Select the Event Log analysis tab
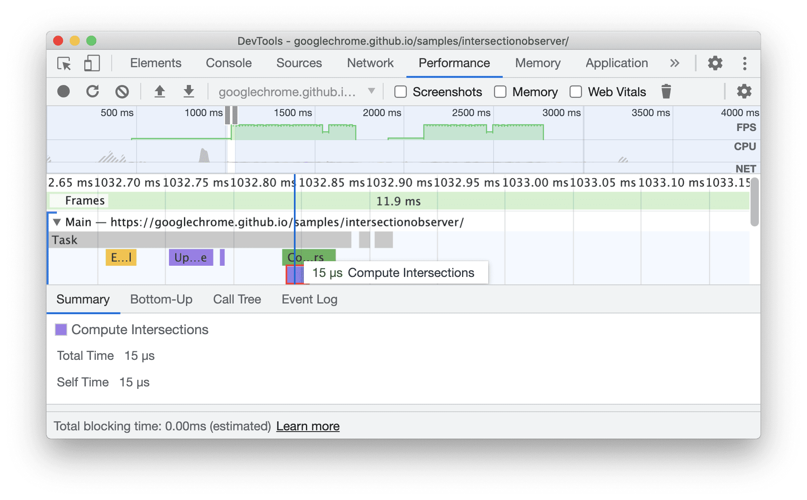The width and height of the screenshot is (807, 500). tap(308, 299)
